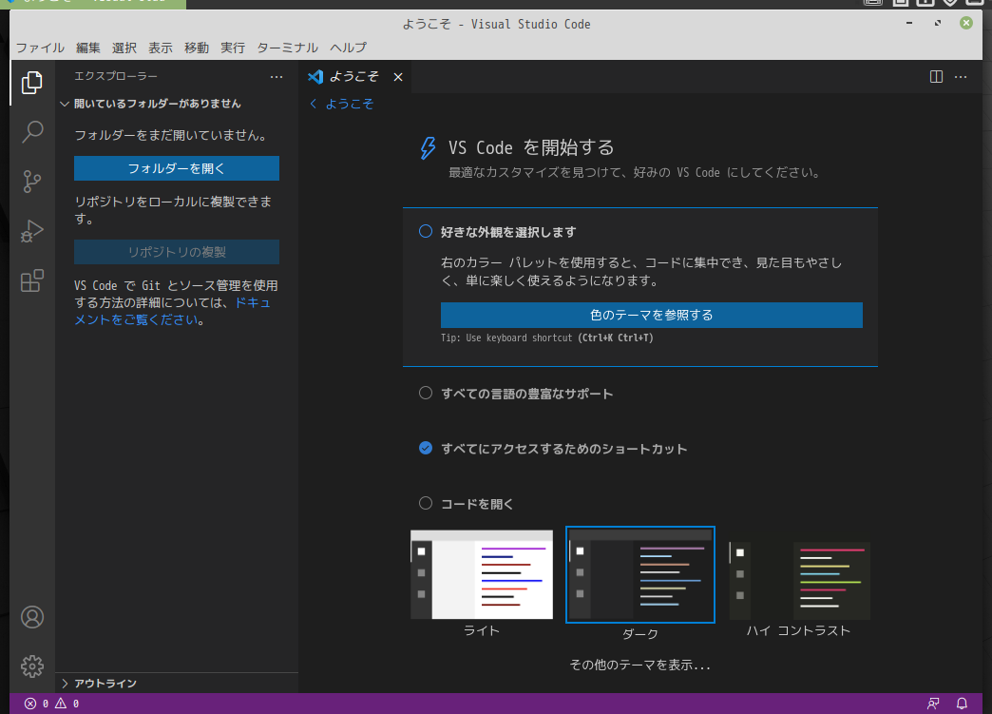This screenshot has height=714, width=992.
Task: Open the 移動 menu
Action: pos(196,48)
